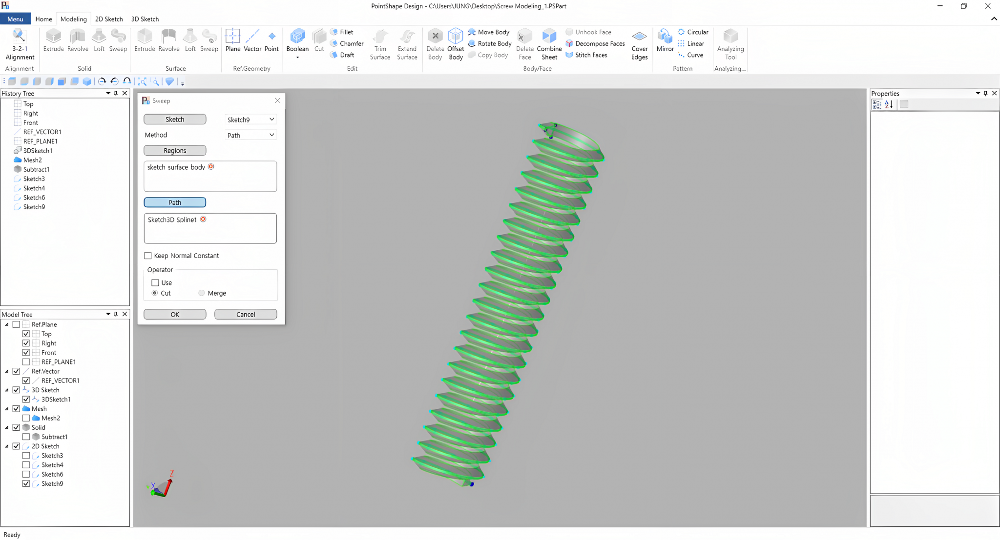Select the Stitch Faces tool

click(x=588, y=55)
